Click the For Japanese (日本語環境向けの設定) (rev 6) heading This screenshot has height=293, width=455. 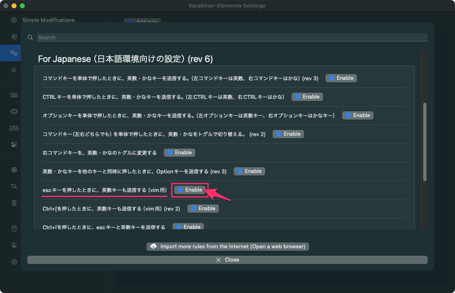(x=125, y=59)
